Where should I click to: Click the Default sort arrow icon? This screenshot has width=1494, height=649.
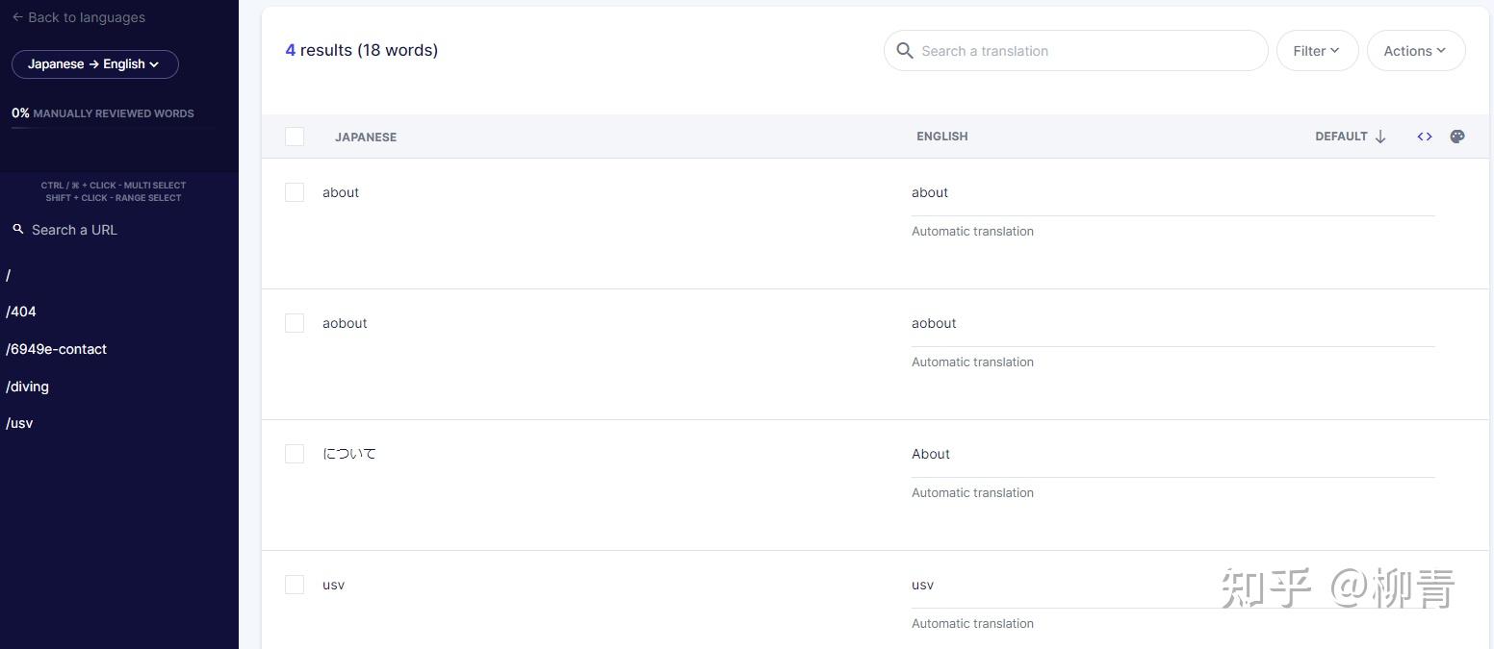(1380, 137)
